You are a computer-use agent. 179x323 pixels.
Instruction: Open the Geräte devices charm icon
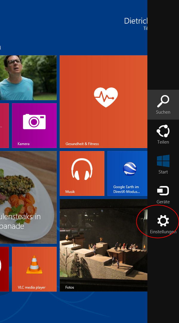click(x=163, y=191)
